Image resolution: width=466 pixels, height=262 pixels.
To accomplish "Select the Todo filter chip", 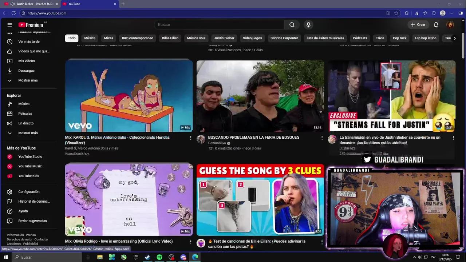I will [72, 38].
